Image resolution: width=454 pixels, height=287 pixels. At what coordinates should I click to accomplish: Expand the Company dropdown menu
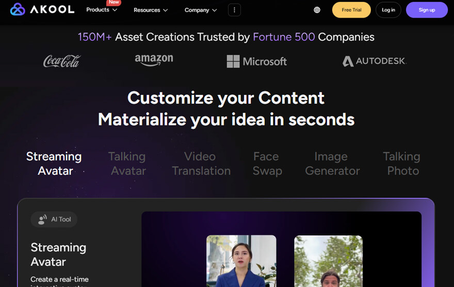tap(201, 10)
